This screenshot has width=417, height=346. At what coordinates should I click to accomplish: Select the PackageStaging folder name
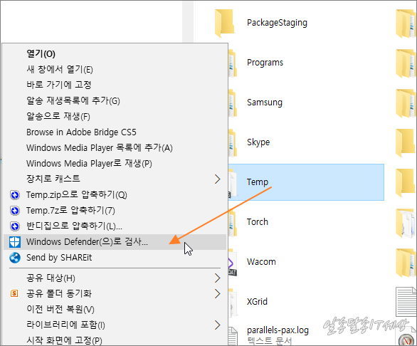[277, 23]
